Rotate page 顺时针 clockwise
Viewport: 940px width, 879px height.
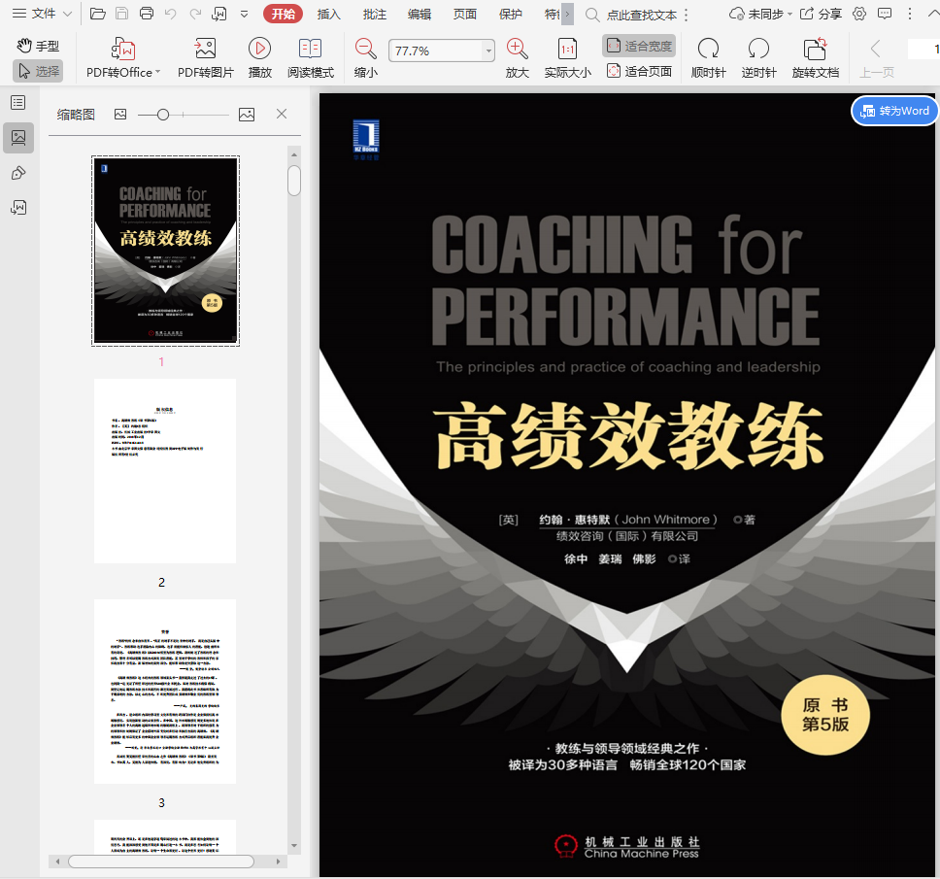(x=708, y=57)
